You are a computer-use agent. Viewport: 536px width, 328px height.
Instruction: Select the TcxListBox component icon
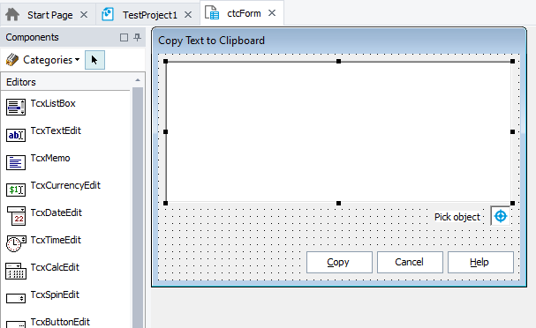pyautogui.click(x=16, y=107)
